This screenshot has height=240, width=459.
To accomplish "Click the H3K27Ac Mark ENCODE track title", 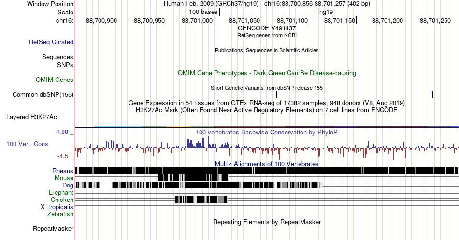I will point(267,110).
